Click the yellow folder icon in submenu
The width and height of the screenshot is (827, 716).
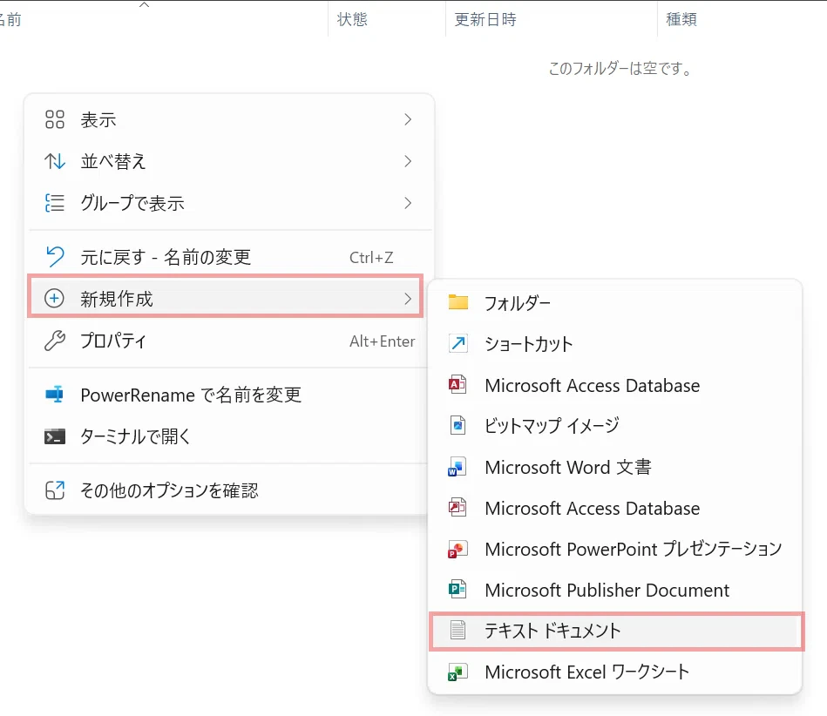pyautogui.click(x=458, y=302)
